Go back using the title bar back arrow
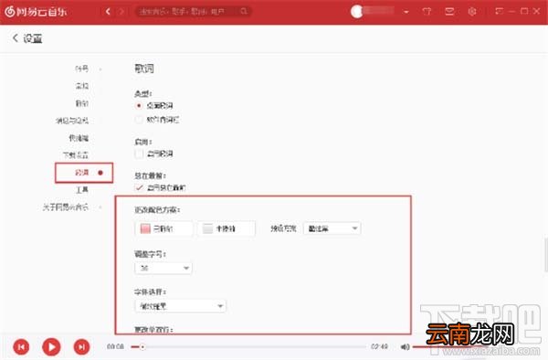This screenshot has width=548, height=360. [108, 12]
